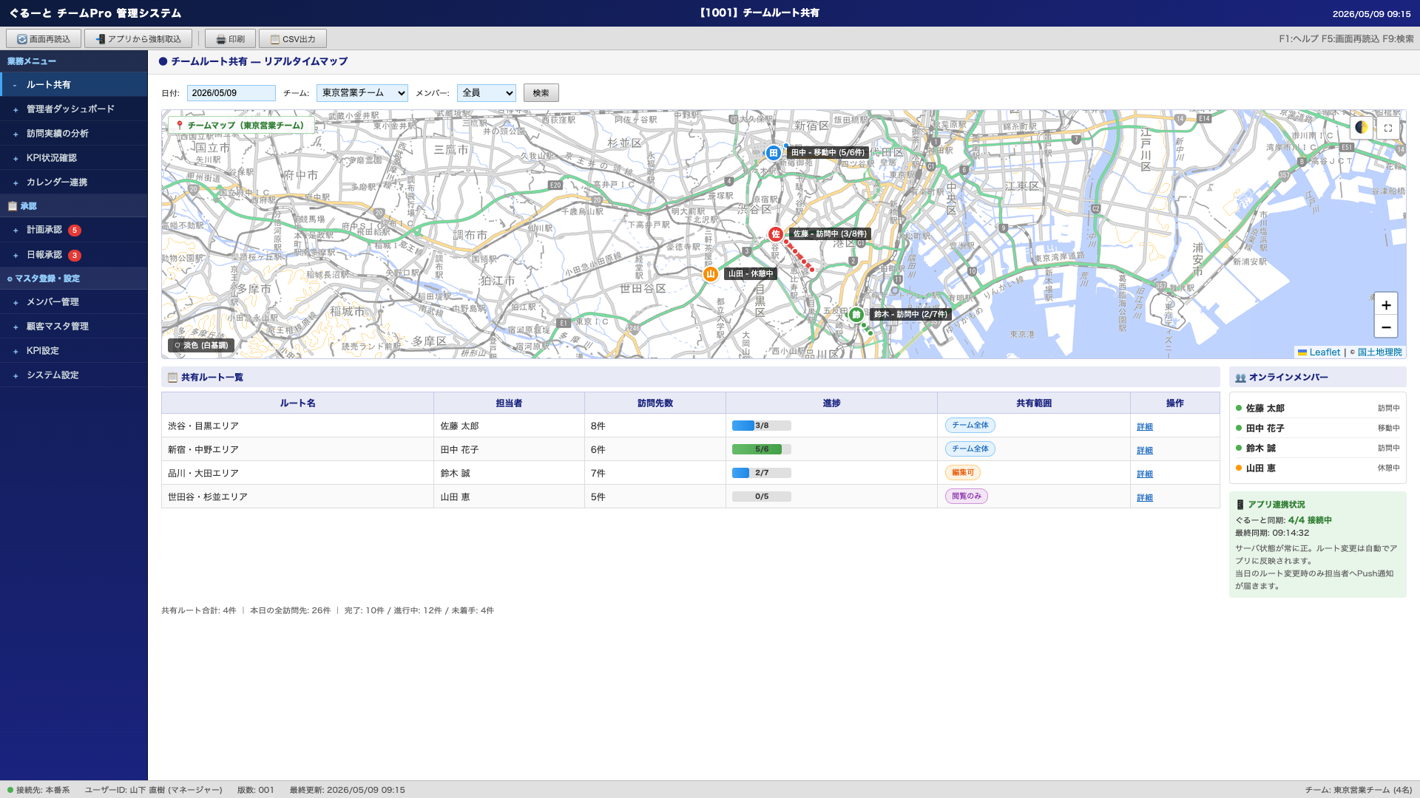Click 鈴木 green map marker
1420x798 pixels.
pos(856,315)
